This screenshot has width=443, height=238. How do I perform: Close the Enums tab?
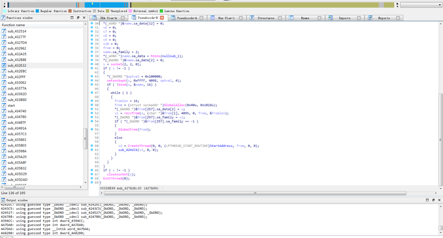[x=319, y=18]
